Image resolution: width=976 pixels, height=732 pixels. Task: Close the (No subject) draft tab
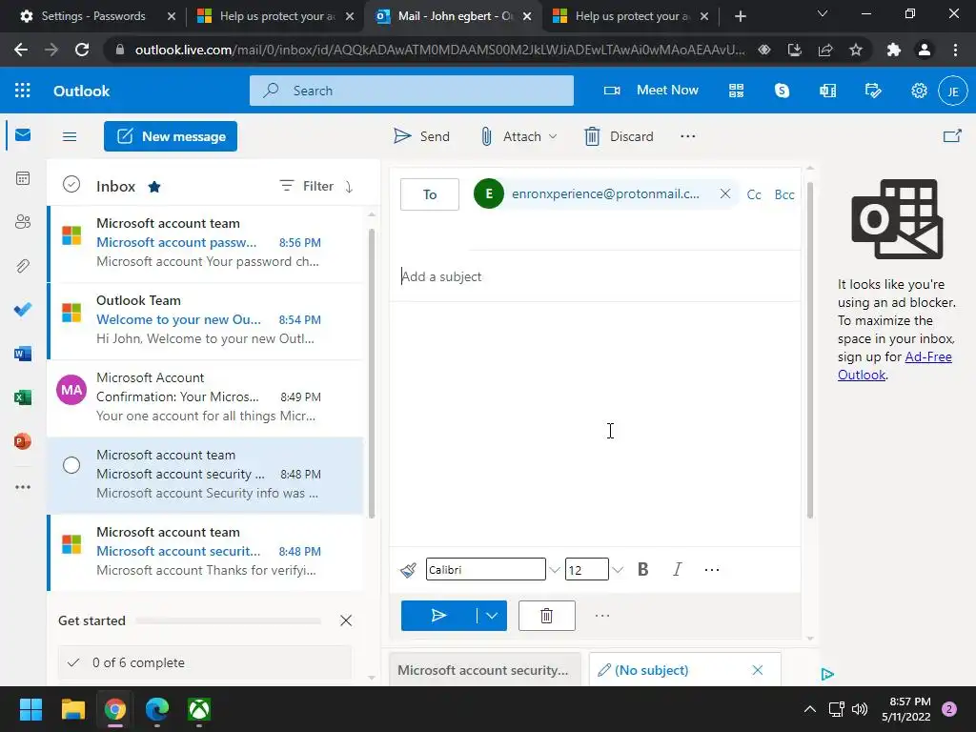758,670
